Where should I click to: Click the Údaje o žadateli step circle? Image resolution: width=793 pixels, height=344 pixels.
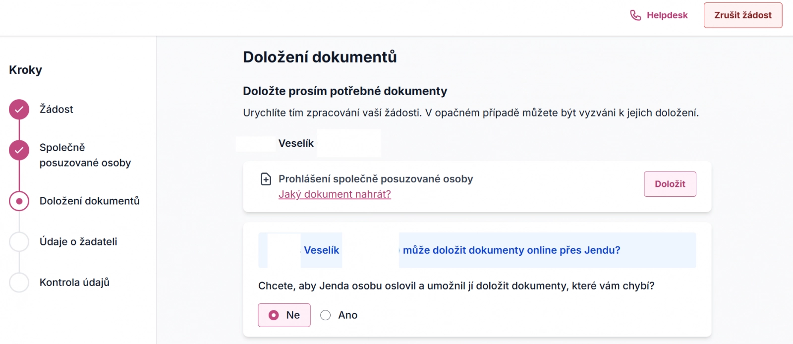19,242
